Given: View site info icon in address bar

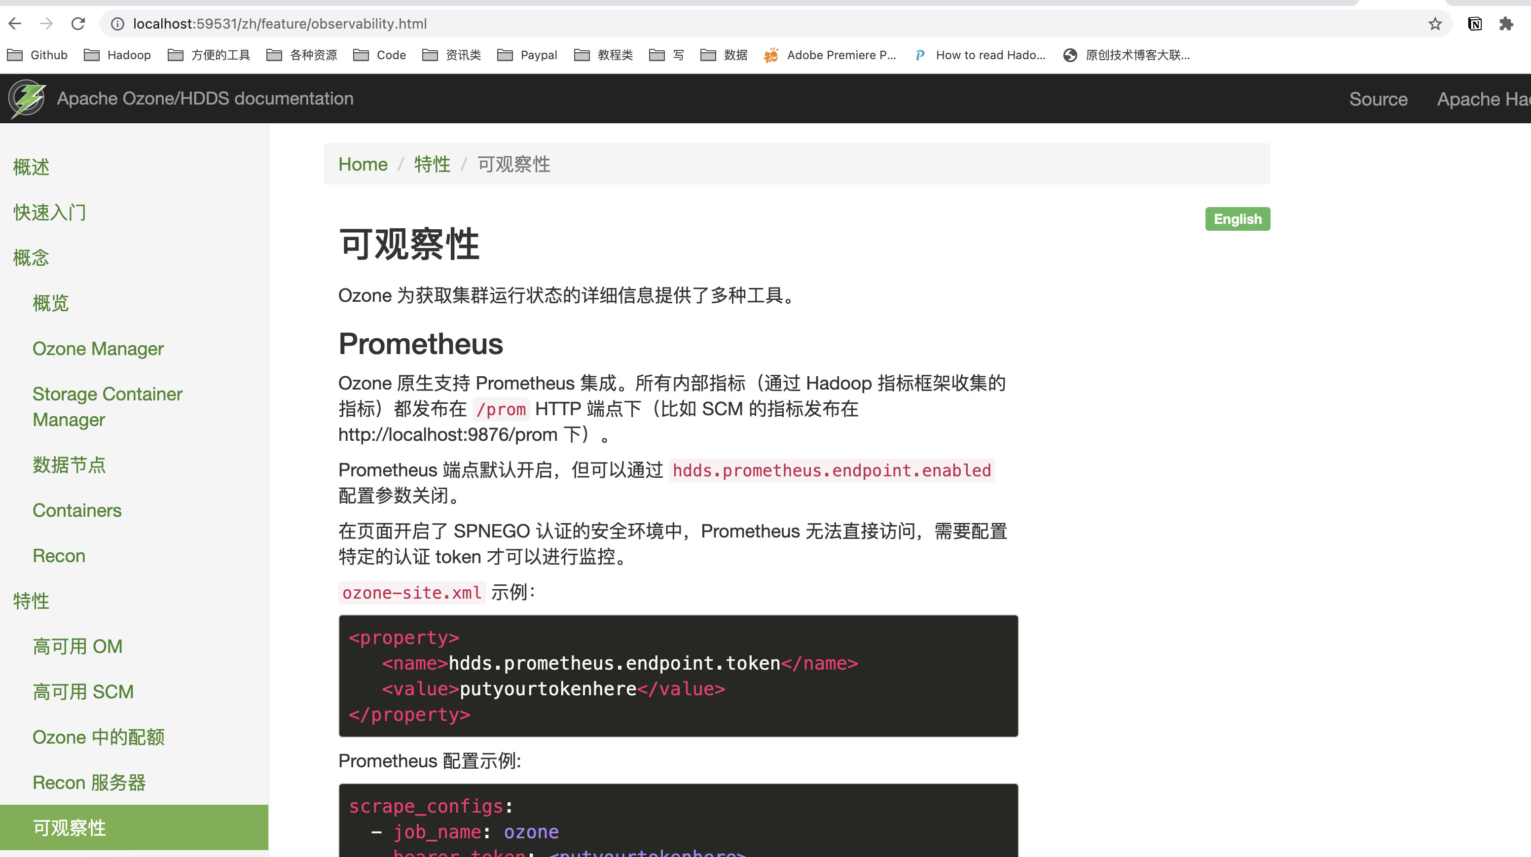Looking at the screenshot, I should coord(118,24).
